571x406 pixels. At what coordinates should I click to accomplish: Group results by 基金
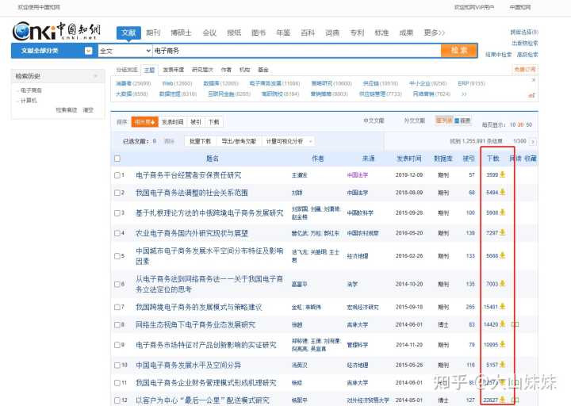[x=263, y=70]
